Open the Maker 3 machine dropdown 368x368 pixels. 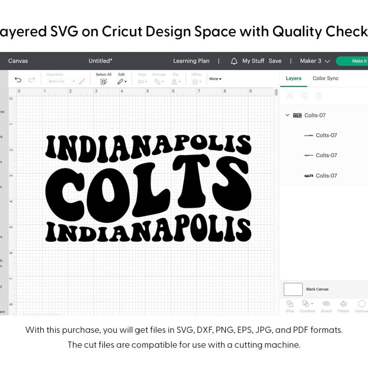pyautogui.click(x=315, y=61)
